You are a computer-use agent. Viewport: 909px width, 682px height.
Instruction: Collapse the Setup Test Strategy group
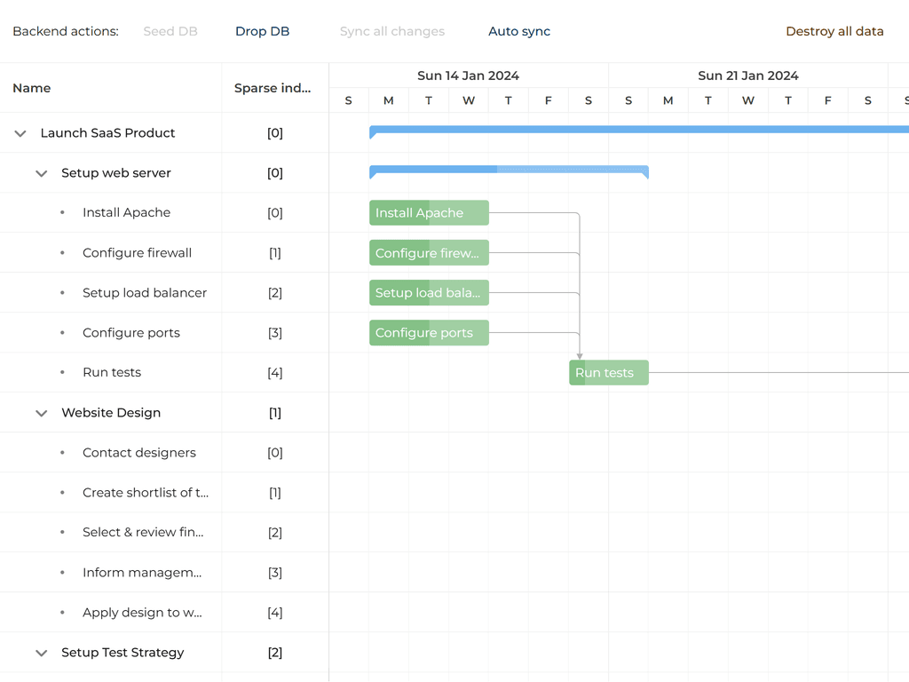[41, 652]
